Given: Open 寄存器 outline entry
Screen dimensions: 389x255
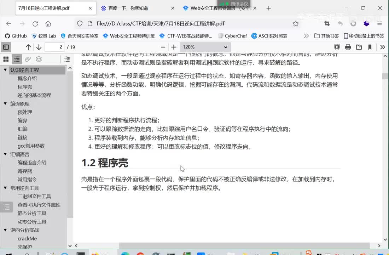Looking at the screenshot, I should [x=25, y=171].
